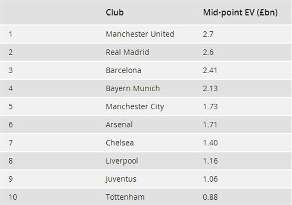This screenshot has height=205, width=292.
Task: Select the Liverpool club name
Action: click(x=122, y=161)
